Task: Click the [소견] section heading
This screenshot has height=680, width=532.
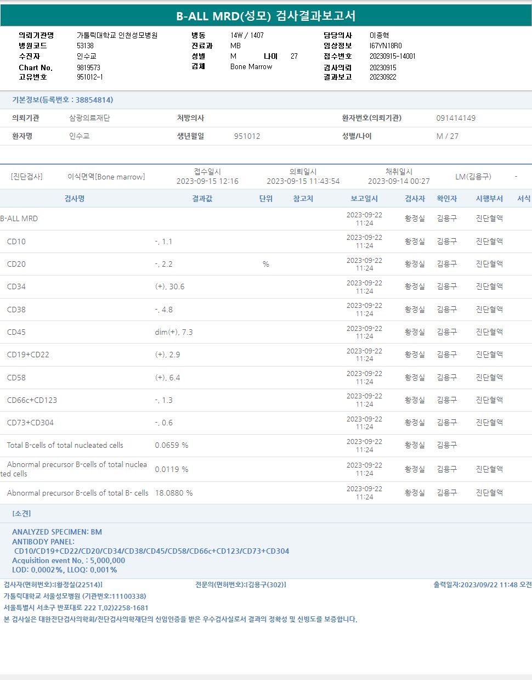Action: click(21, 514)
